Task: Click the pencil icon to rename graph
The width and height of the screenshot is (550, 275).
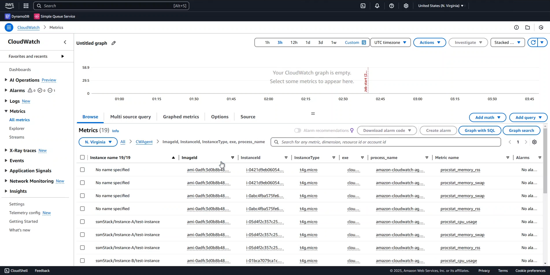Action: pyautogui.click(x=114, y=43)
